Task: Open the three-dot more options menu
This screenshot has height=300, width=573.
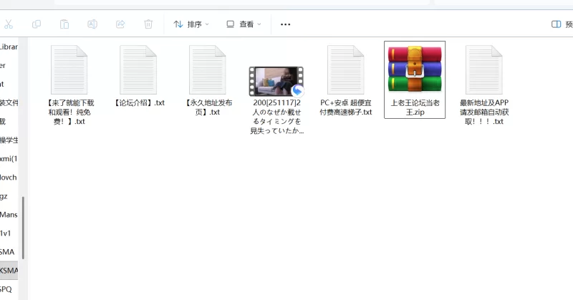Action: tap(285, 24)
